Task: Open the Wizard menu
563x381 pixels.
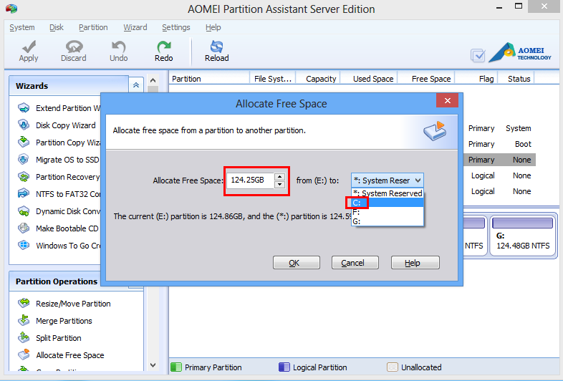Action: click(x=135, y=27)
